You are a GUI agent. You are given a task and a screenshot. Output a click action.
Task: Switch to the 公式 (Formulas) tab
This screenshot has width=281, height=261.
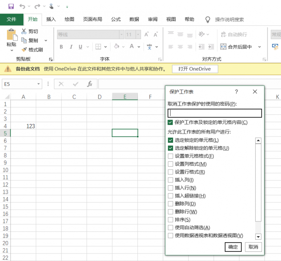tap(116, 20)
